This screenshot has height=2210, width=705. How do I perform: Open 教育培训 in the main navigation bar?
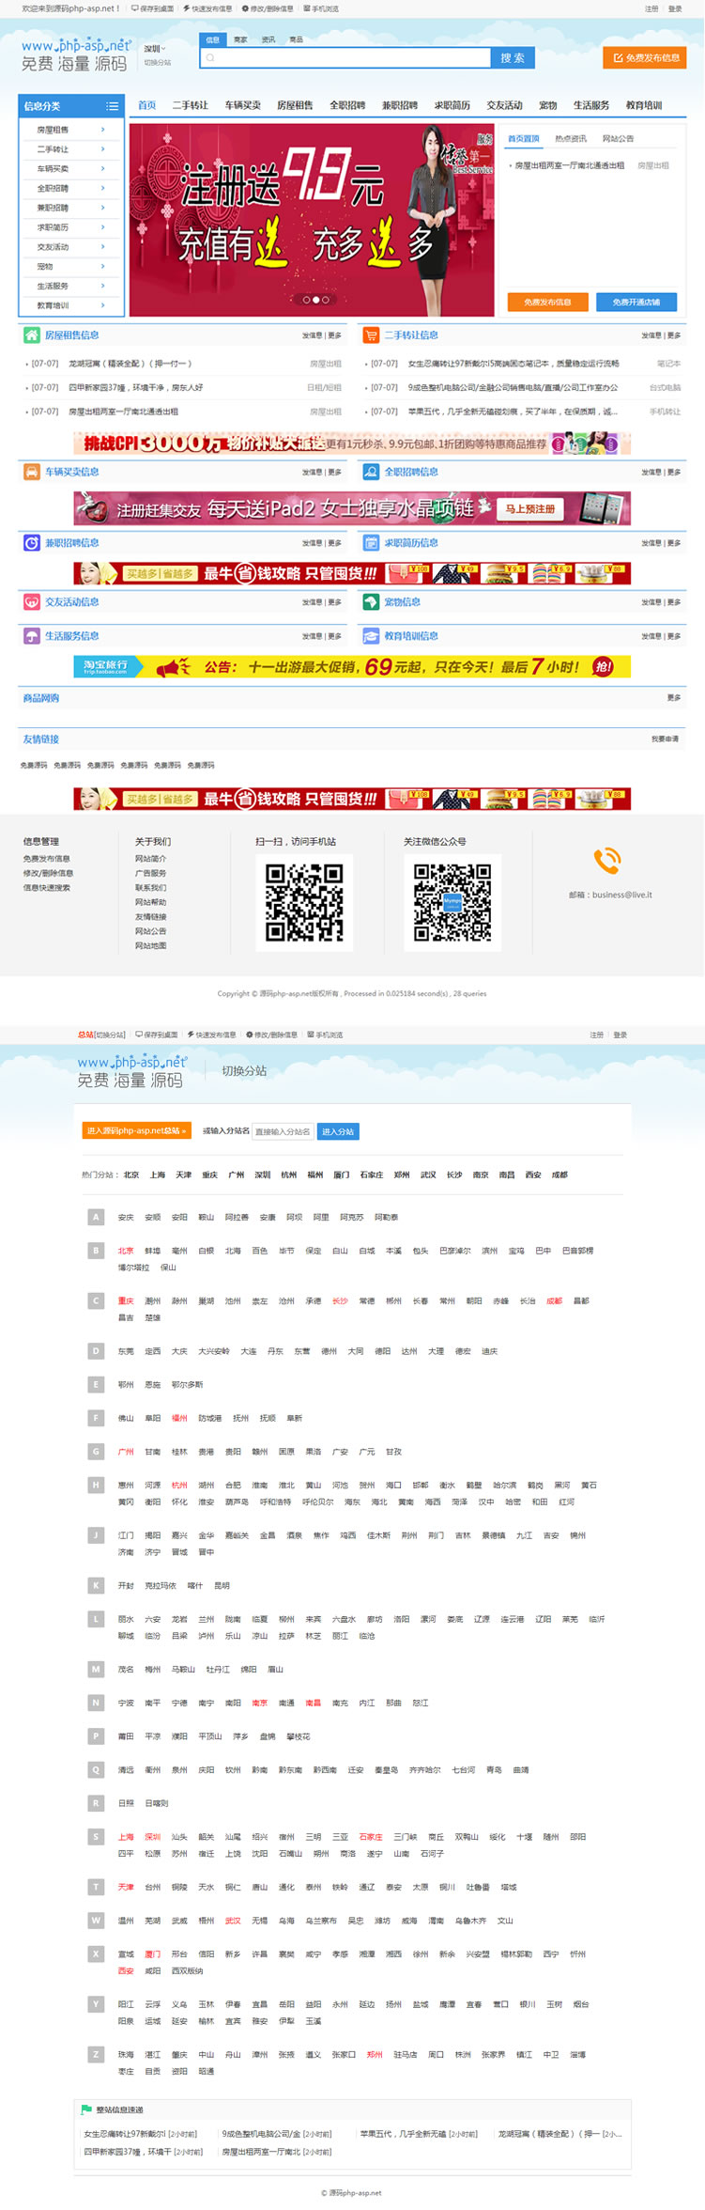tap(644, 105)
